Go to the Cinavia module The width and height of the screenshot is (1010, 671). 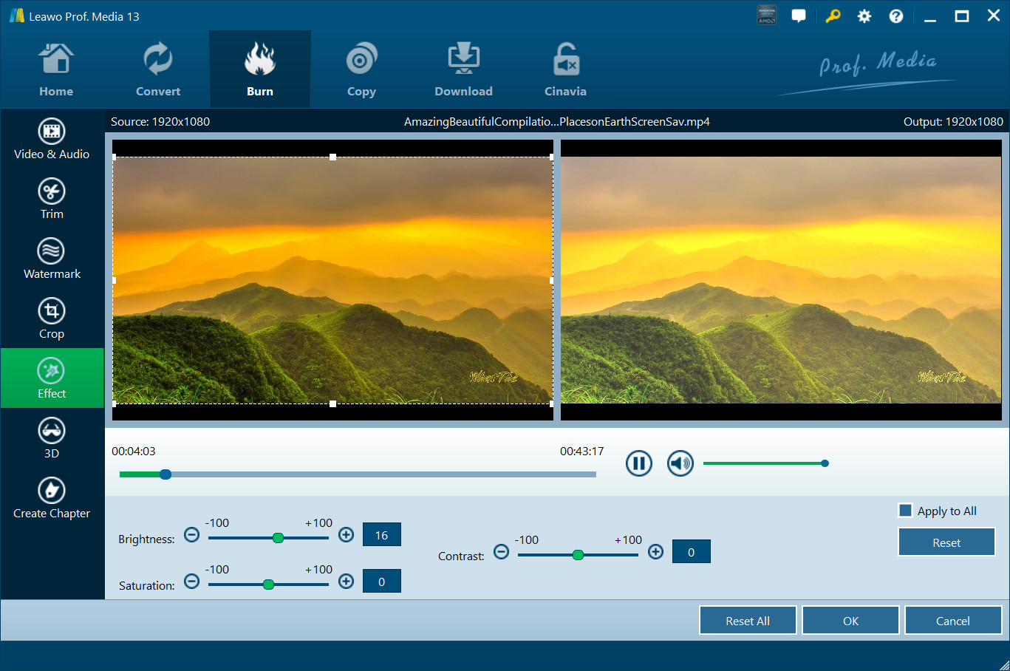coord(565,70)
